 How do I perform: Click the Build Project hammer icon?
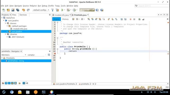coord(53,10)
